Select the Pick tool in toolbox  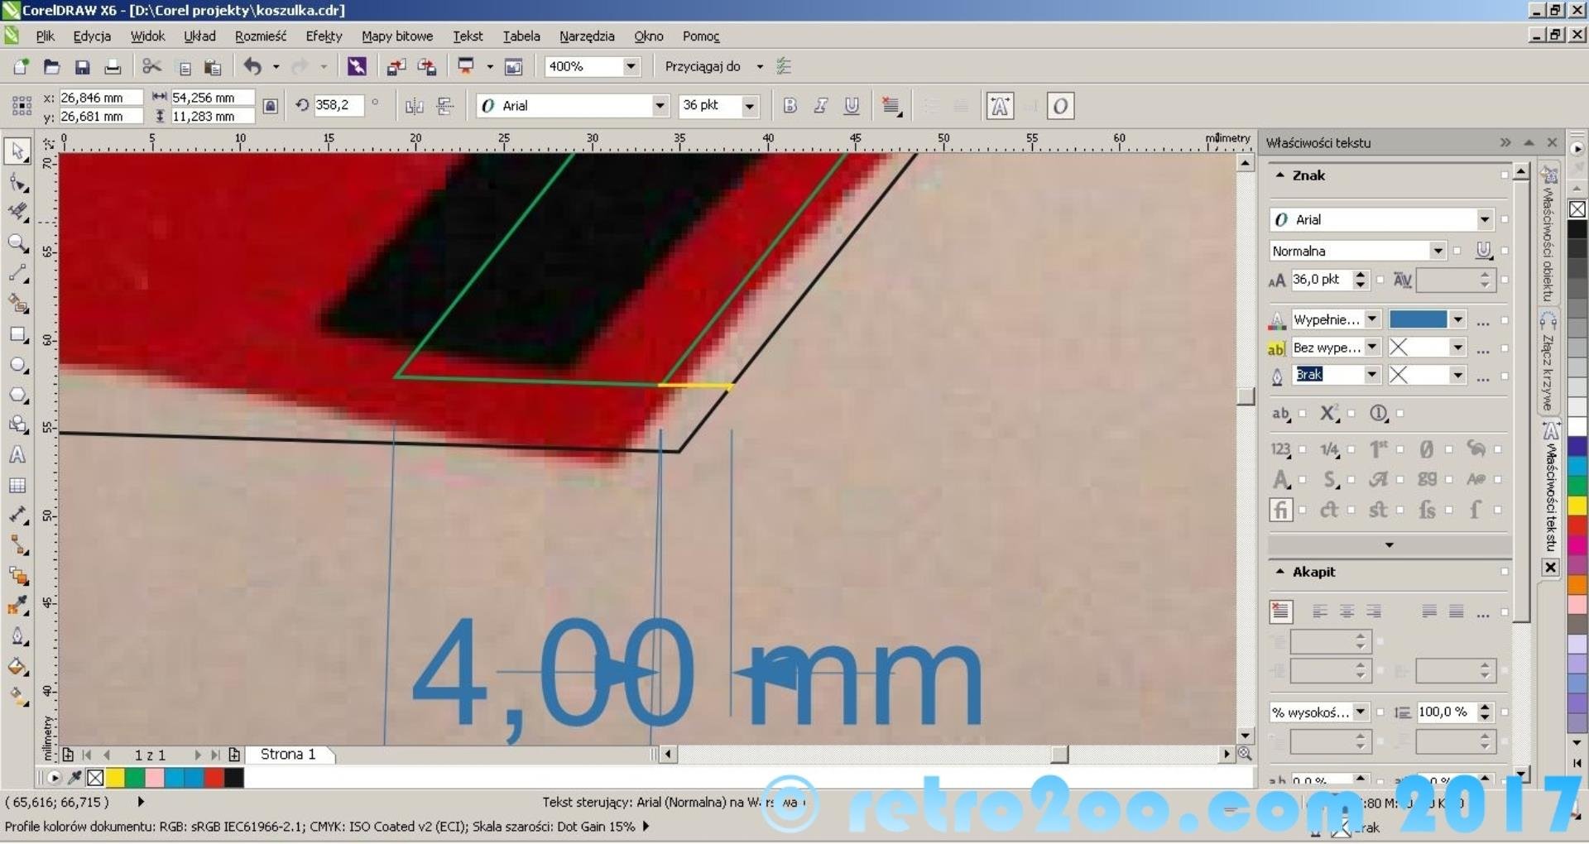pos(17,151)
